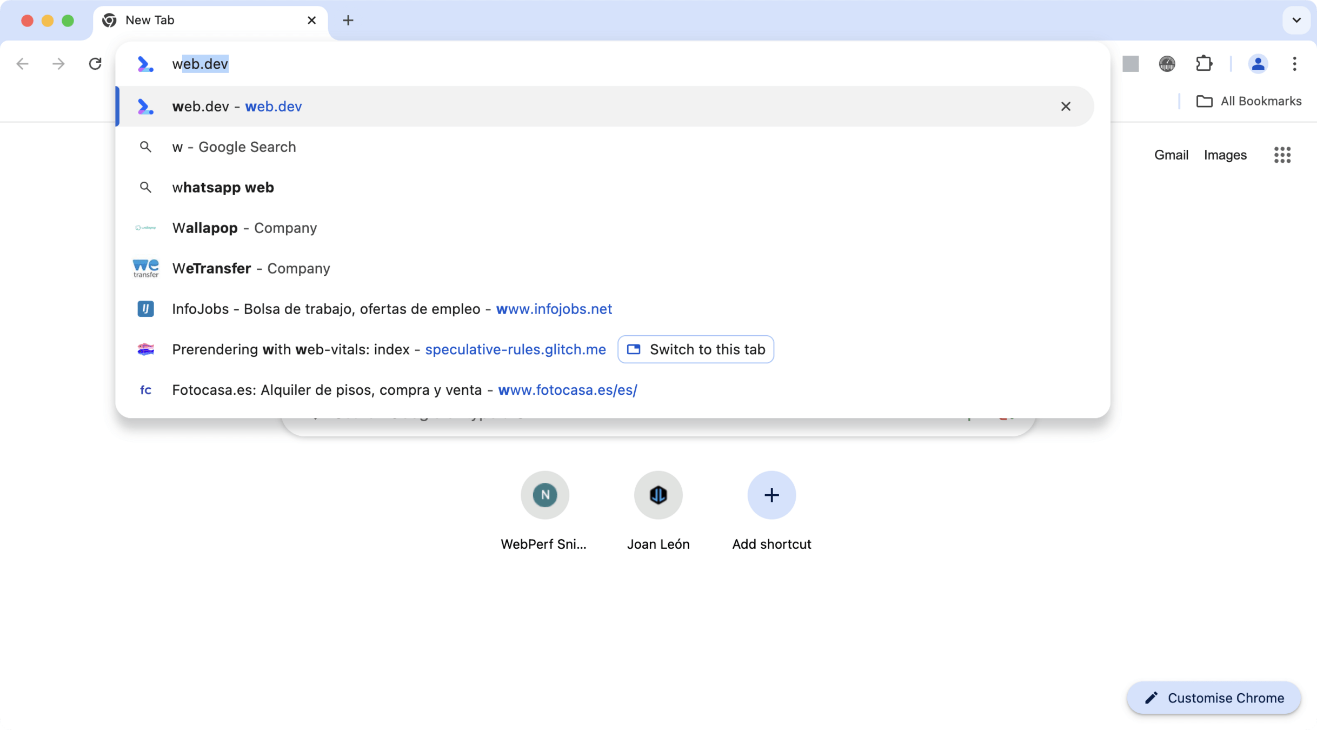Expand the tab search chevron
1317x730 pixels.
(x=1296, y=21)
